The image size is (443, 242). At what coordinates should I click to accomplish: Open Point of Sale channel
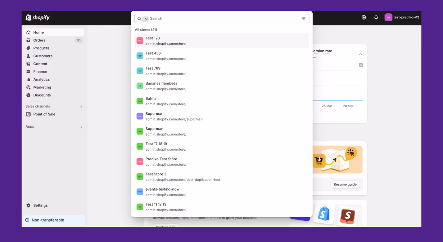tap(54, 114)
